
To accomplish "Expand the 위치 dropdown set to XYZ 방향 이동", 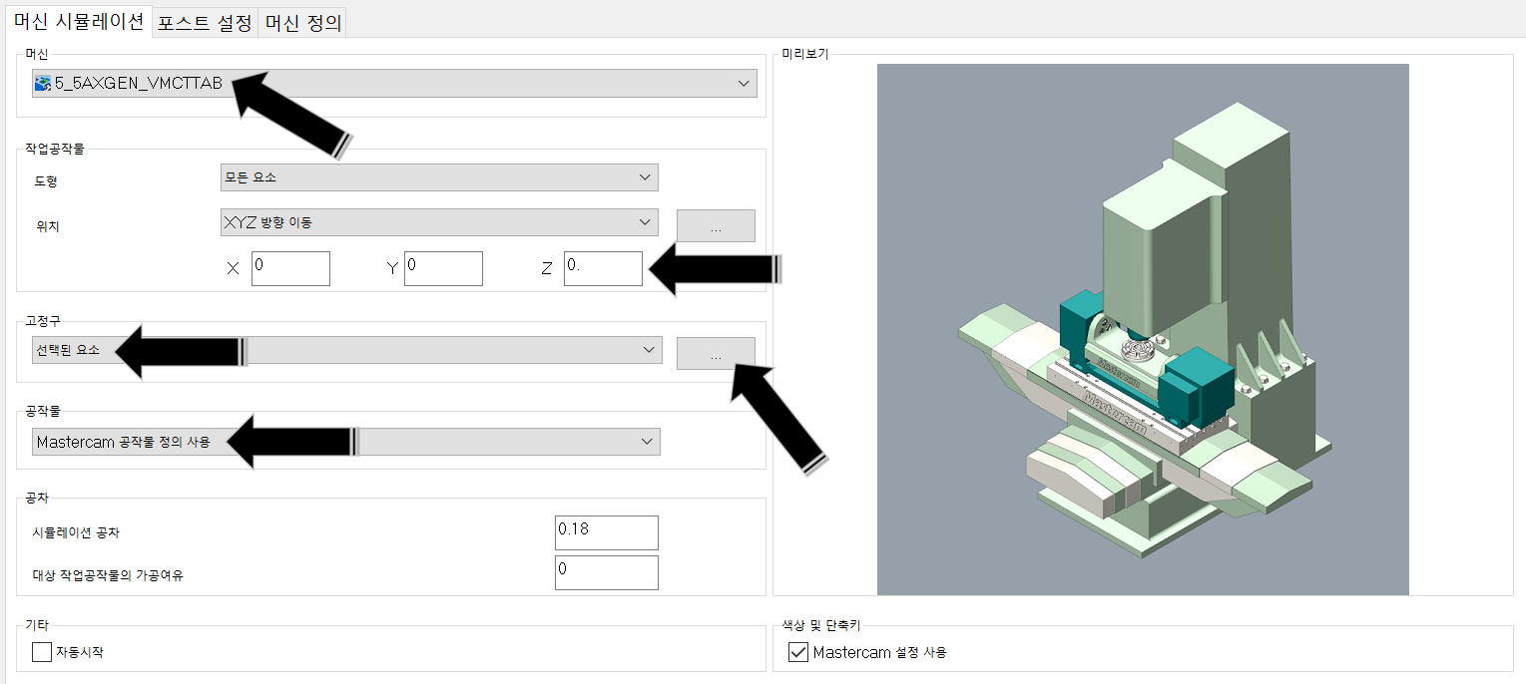I will [439, 222].
